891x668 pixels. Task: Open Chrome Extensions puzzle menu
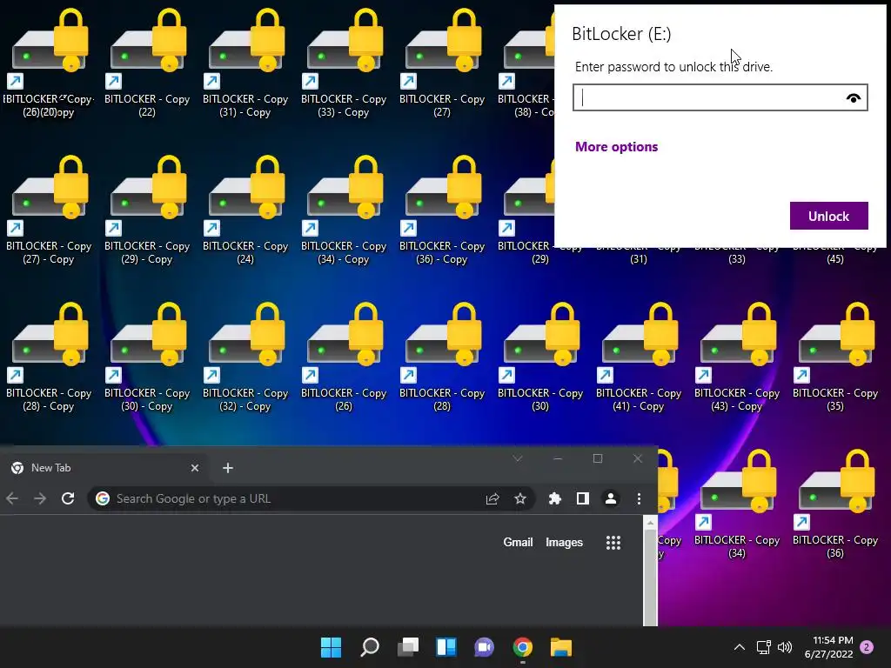(554, 498)
